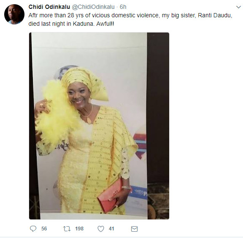View the 56 replies count
The image size is (243, 238).
(x=44, y=229)
